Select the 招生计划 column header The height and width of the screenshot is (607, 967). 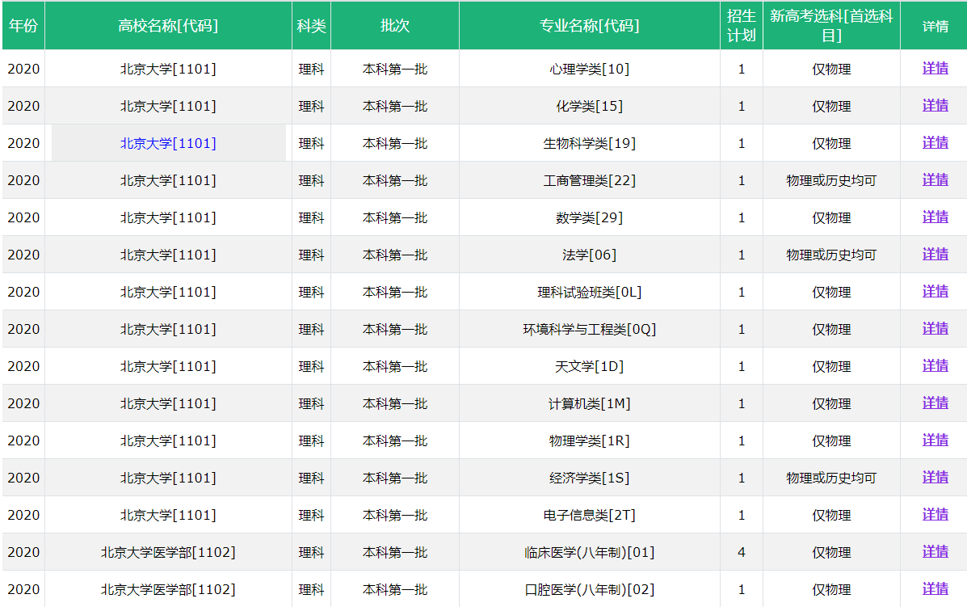(741, 26)
